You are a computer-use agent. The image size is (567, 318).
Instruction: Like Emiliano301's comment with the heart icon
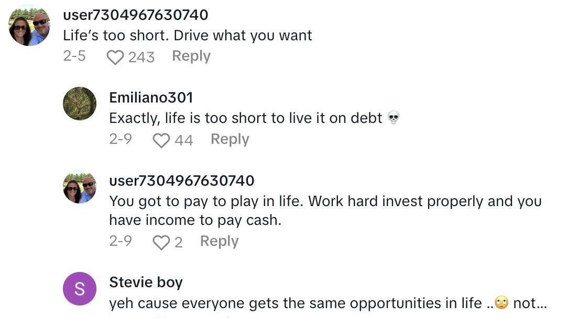pos(162,140)
